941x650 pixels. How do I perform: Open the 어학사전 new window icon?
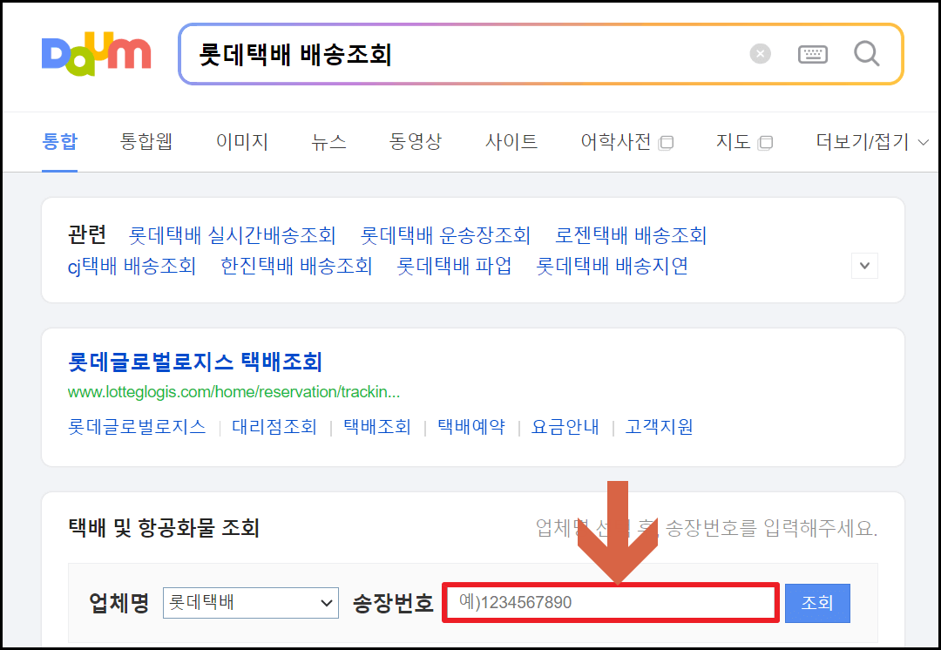[x=666, y=143]
